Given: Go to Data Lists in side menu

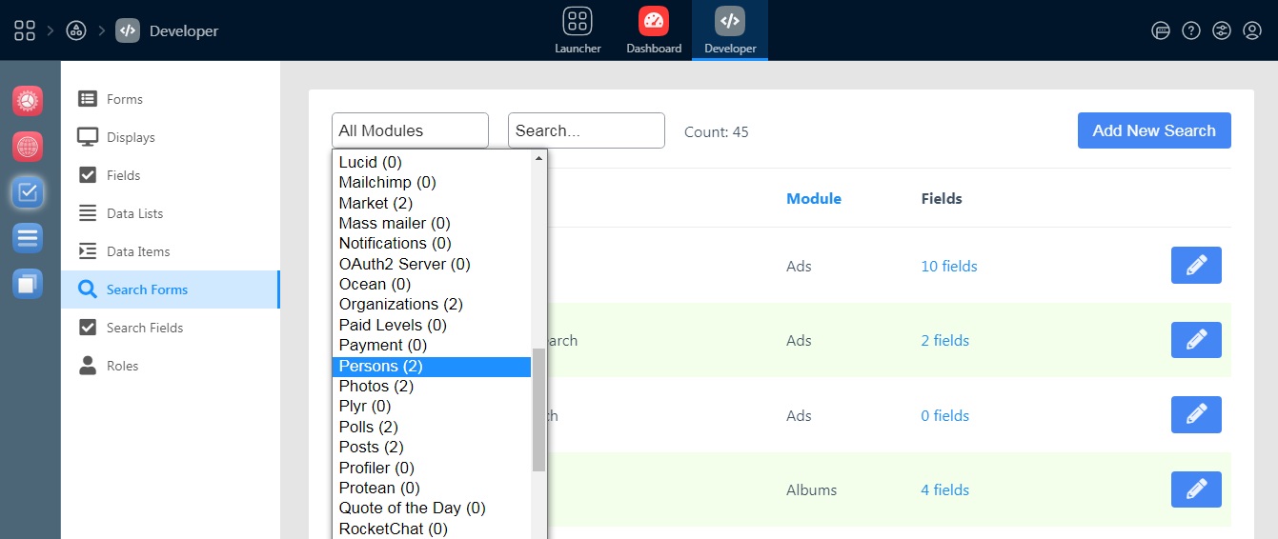Looking at the screenshot, I should pos(134,213).
